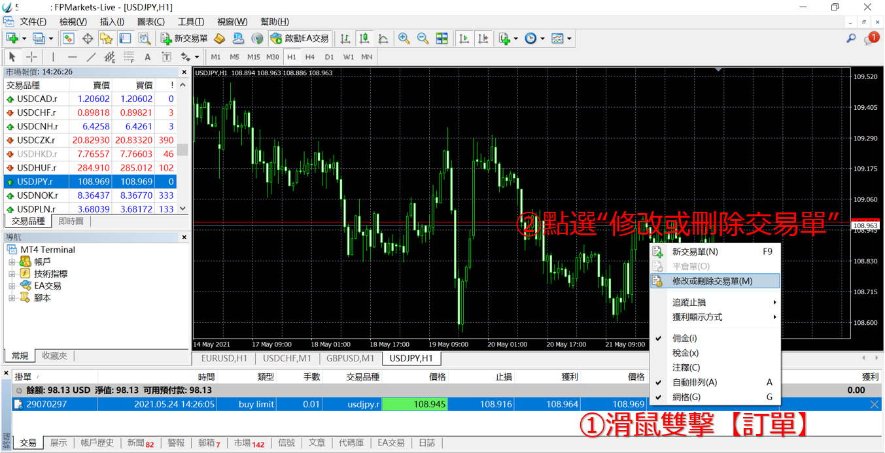Image resolution: width=885 pixels, height=453 pixels.
Task: Click the zoom in magnifier icon
Action: 404,39
